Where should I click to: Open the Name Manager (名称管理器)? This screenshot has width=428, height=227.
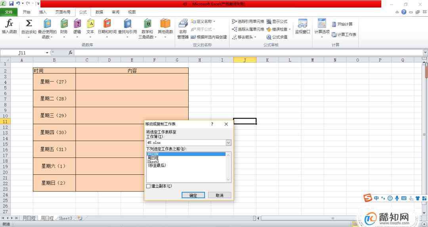[x=183, y=28]
